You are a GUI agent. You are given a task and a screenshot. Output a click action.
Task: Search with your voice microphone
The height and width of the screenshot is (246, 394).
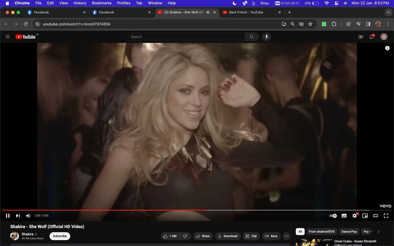coord(267,37)
